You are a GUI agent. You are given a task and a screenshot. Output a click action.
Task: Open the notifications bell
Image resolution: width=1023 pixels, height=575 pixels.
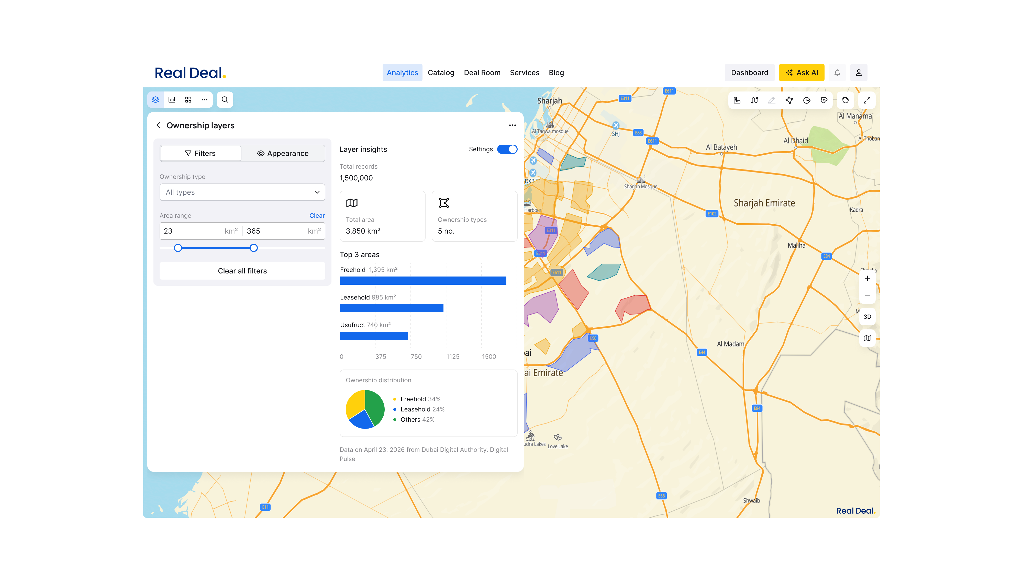[837, 73]
